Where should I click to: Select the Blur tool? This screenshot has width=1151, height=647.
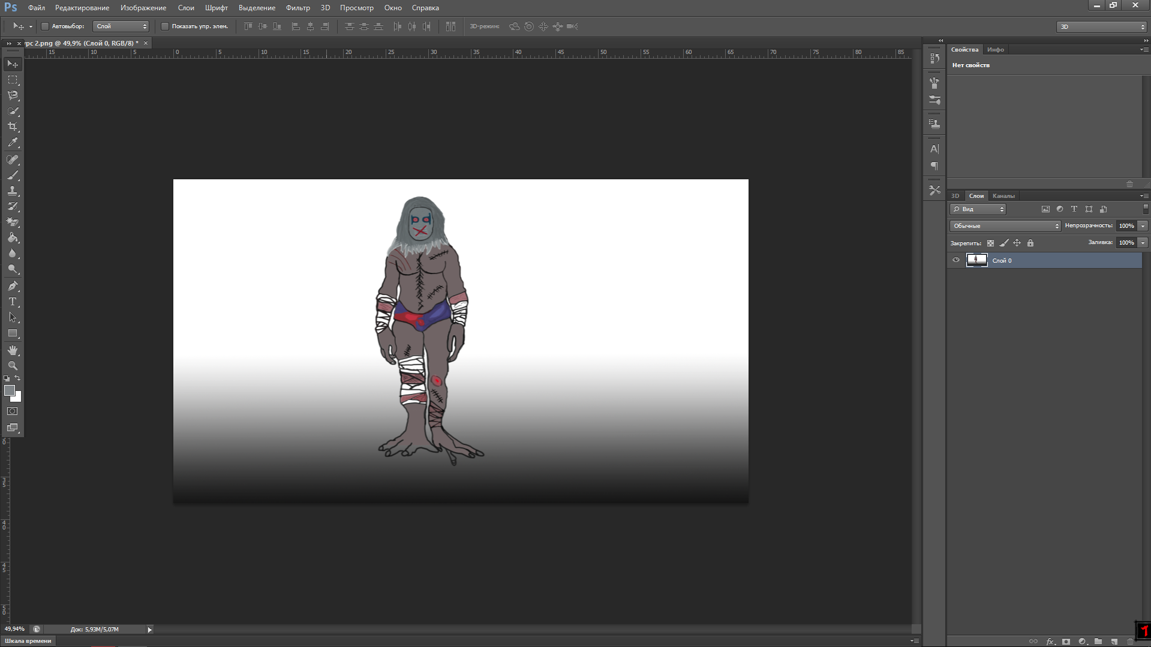[x=13, y=253]
